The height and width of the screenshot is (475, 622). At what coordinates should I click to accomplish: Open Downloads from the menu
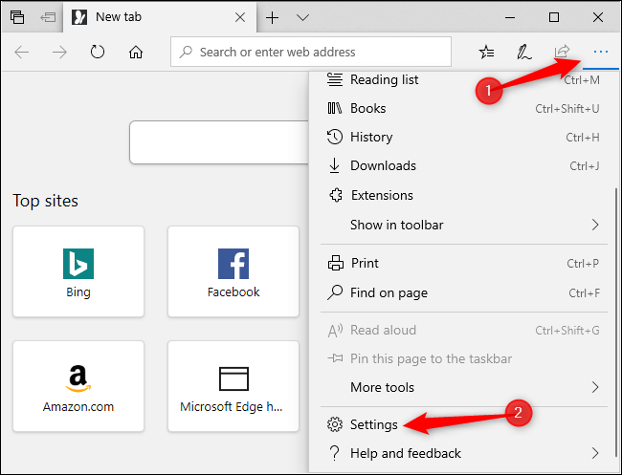click(464, 165)
